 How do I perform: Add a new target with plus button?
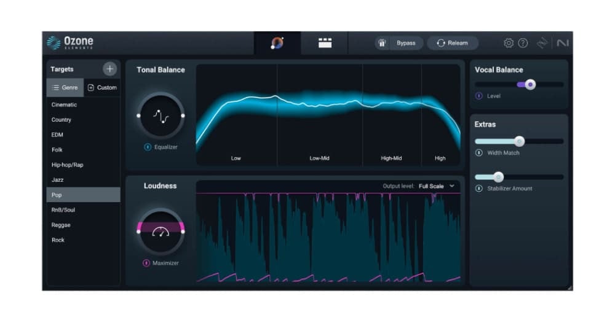110,69
